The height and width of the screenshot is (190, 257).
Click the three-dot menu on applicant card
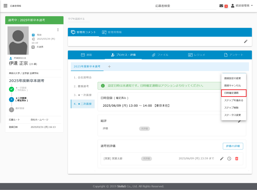pos(58,30)
